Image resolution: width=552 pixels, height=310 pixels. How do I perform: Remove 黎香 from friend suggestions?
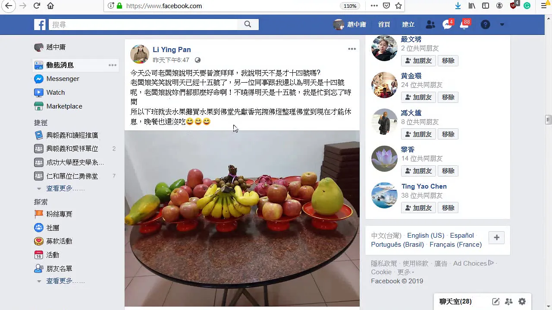click(x=448, y=171)
